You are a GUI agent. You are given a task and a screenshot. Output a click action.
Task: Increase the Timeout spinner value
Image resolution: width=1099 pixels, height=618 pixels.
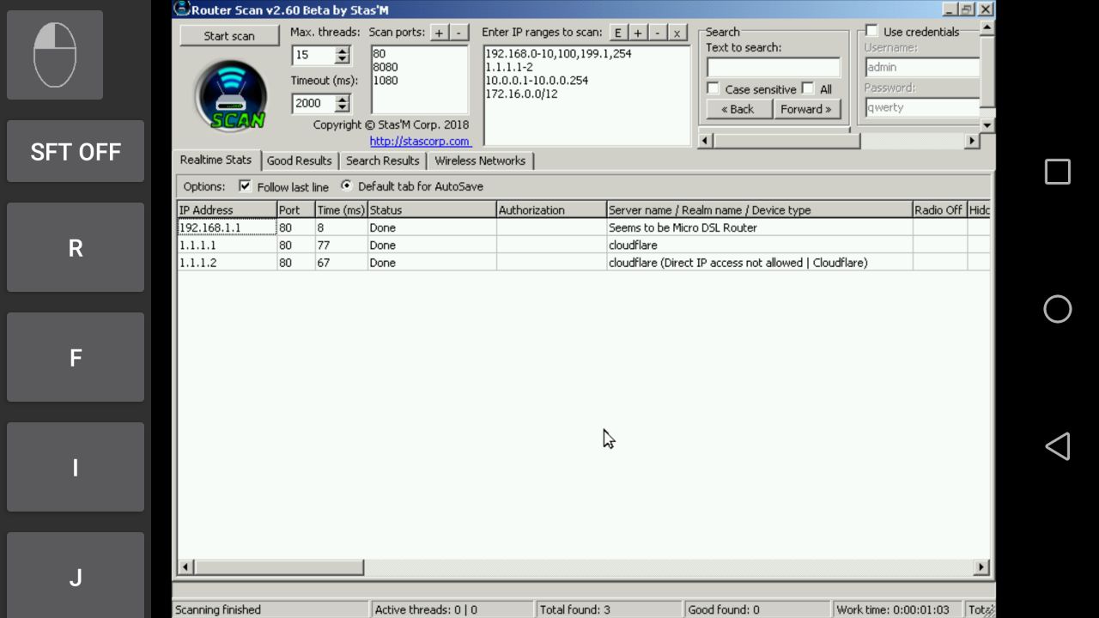coord(343,99)
